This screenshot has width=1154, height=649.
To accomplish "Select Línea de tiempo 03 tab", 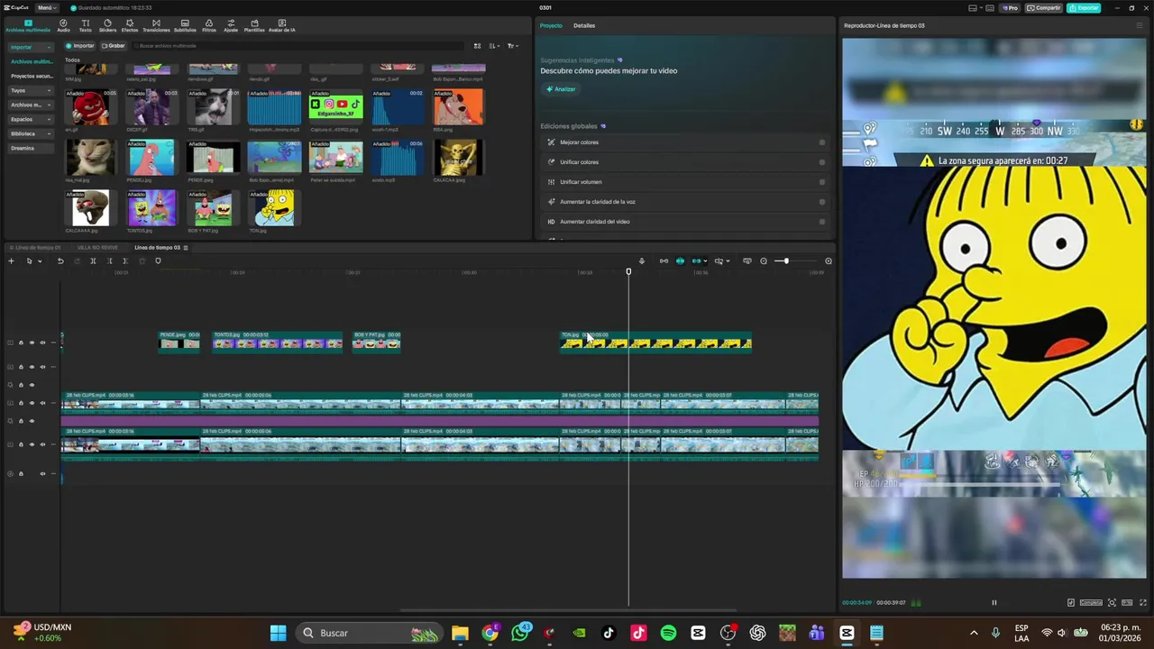I will (158, 248).
